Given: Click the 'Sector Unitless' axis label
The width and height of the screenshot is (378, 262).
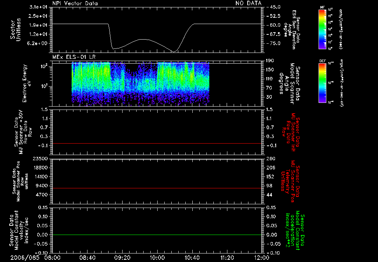Looking at the screenshot, I should pos(16,30).
